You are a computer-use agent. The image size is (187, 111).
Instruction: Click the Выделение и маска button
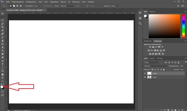coord(110,6)
